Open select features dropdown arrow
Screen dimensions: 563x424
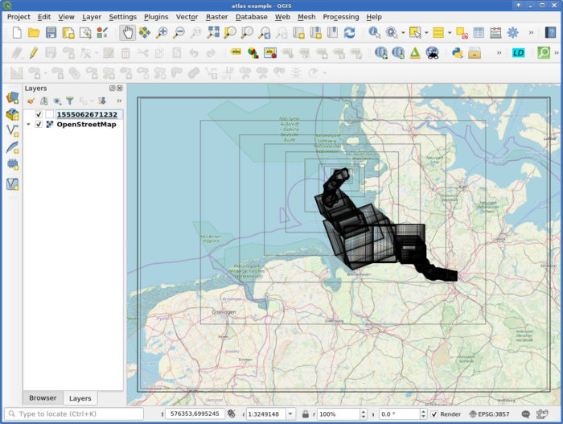pos(426,33)
